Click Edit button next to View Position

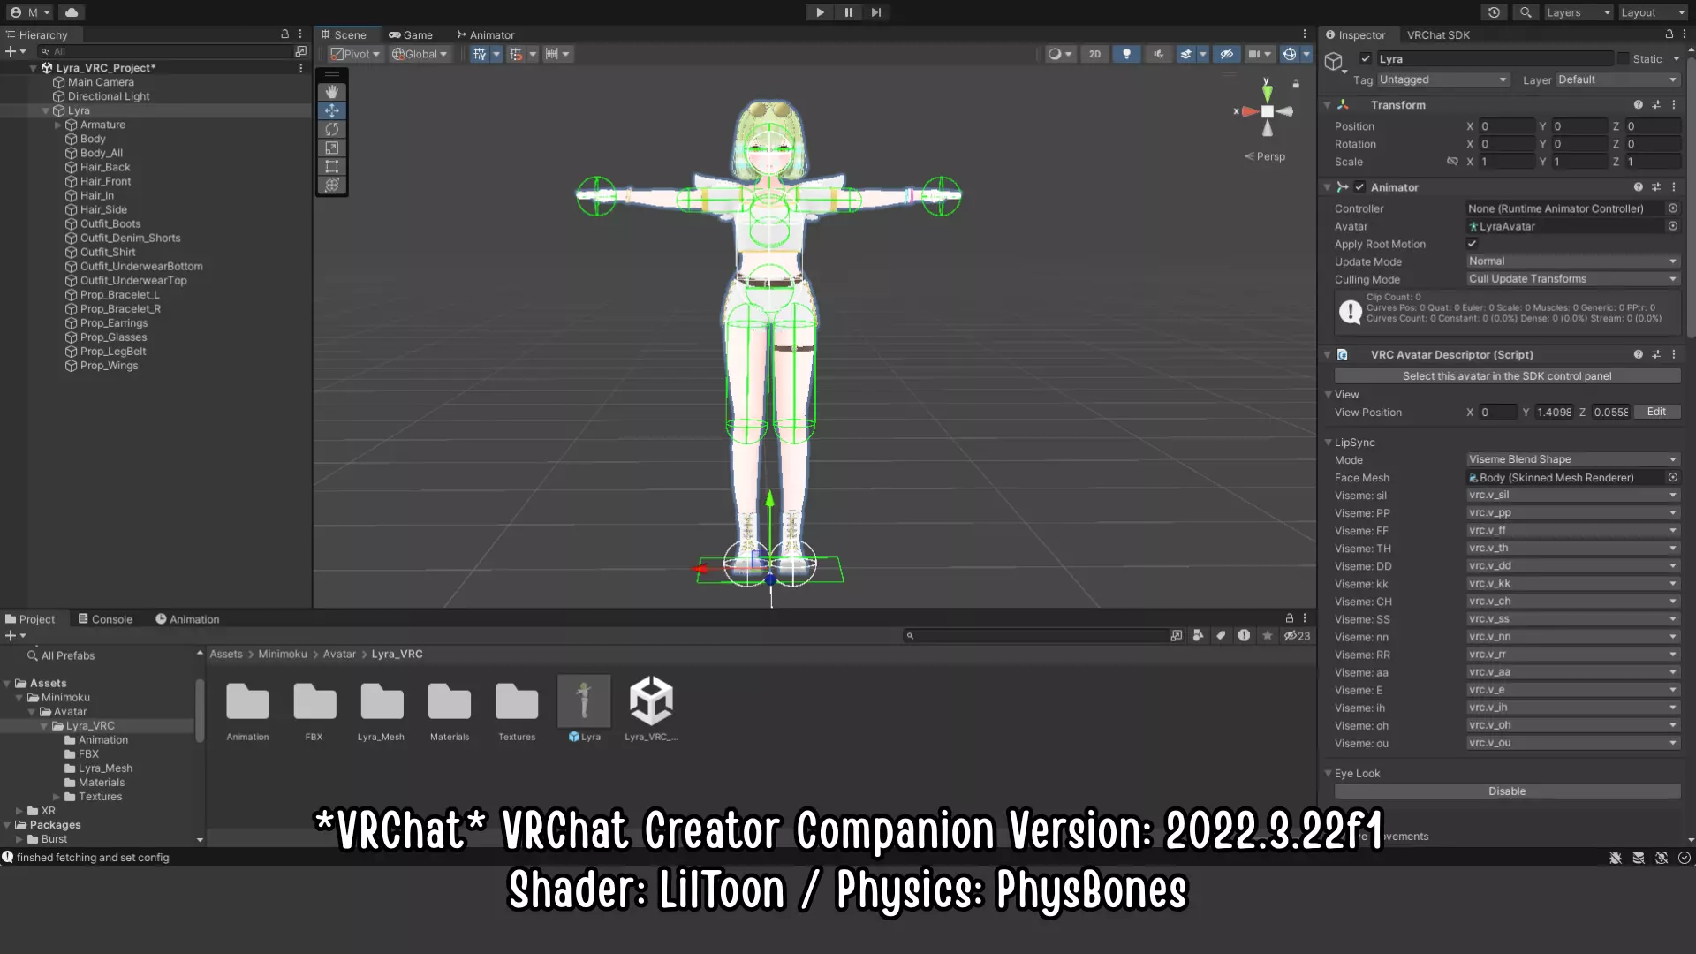1656,412
